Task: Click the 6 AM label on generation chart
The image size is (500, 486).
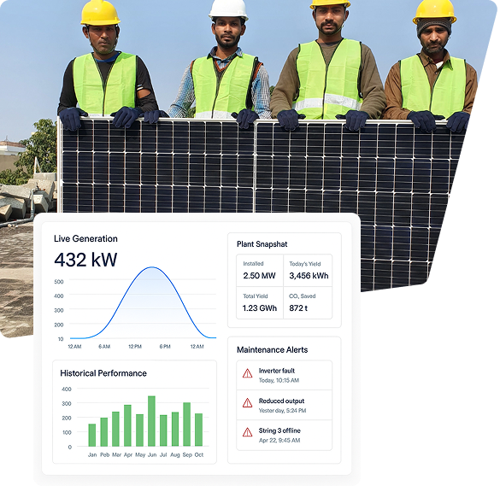Action: (x=104, y=347)
